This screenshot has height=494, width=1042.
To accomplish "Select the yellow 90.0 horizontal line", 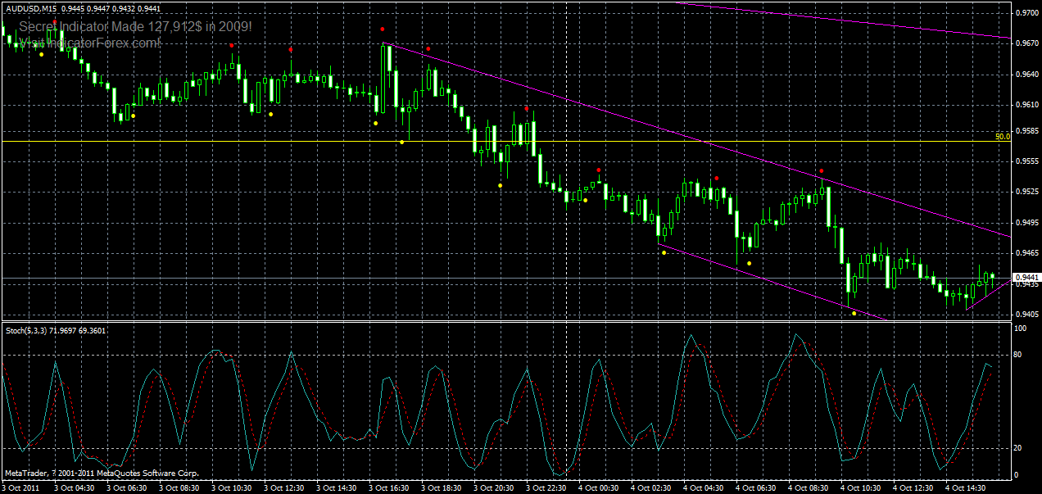I will click(492, 141).
